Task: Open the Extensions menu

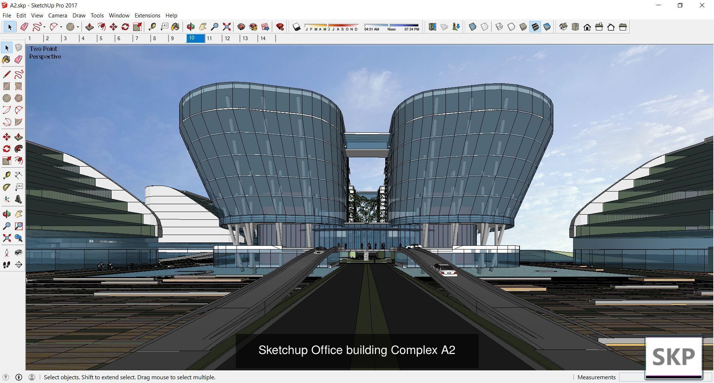Action: [x=147, y=15]
